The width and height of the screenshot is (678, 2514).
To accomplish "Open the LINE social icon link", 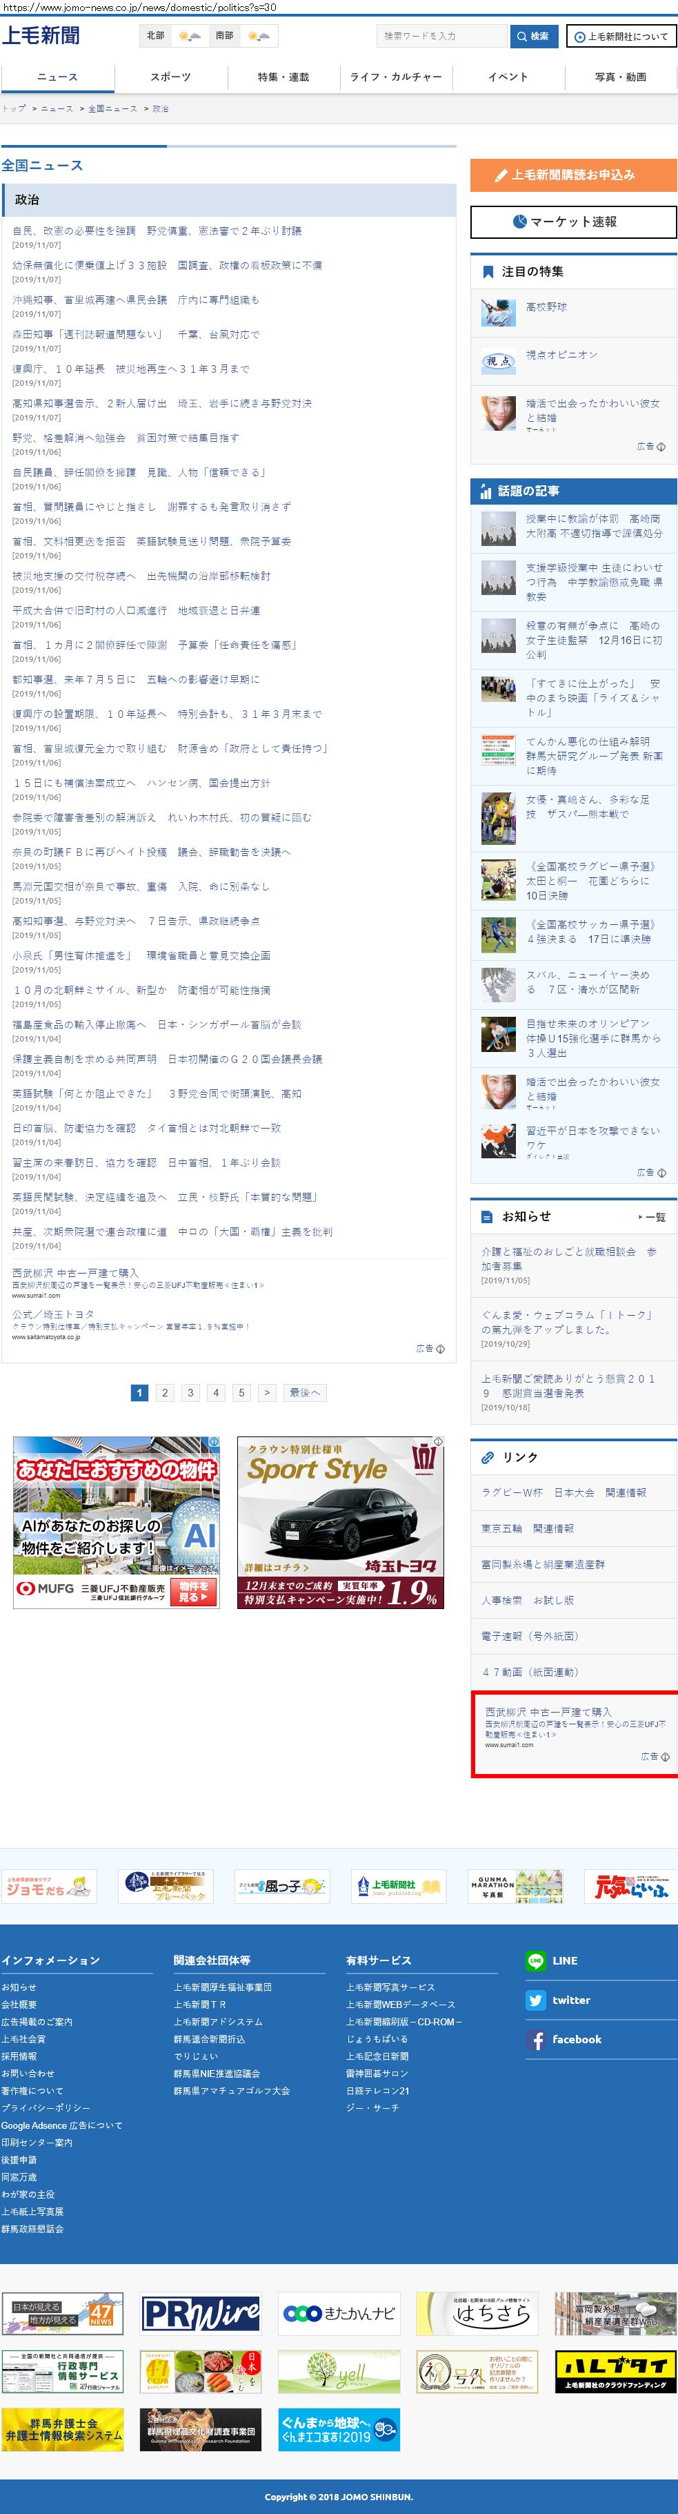I will point(535,1960).
